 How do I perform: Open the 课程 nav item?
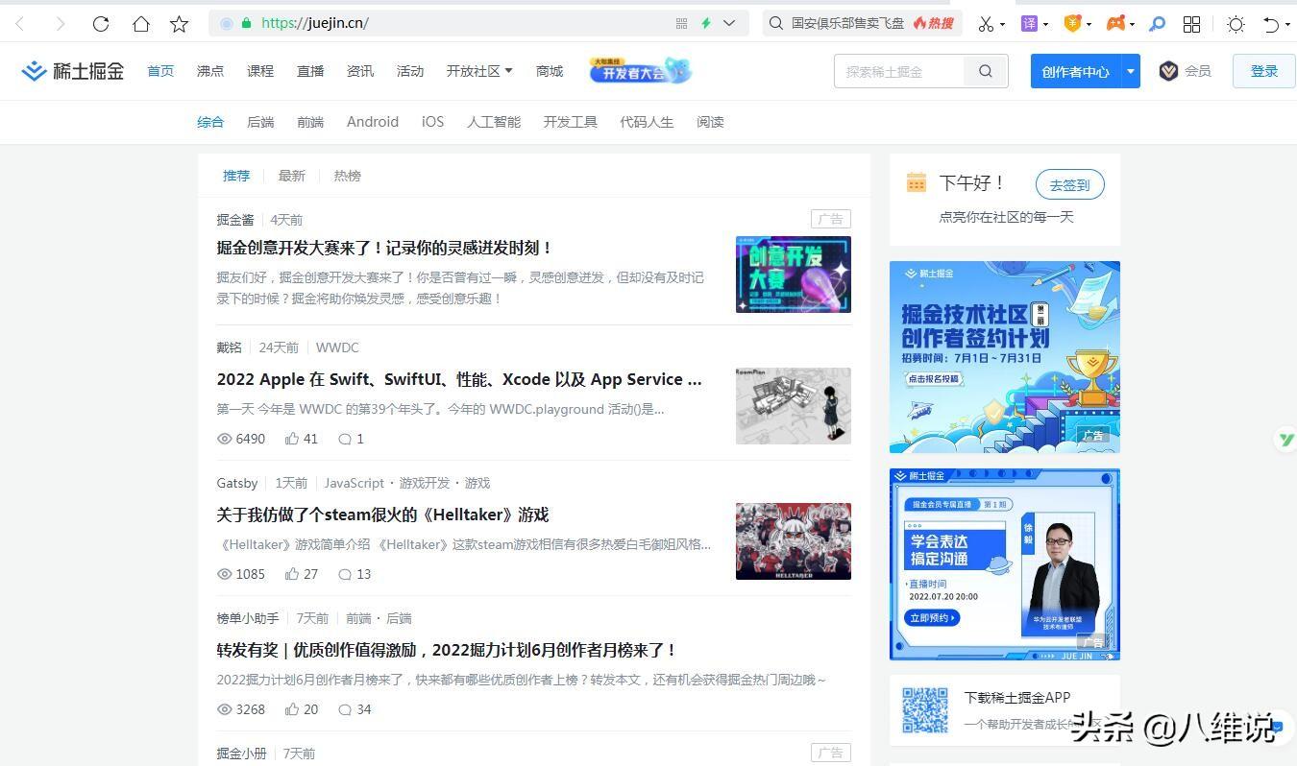(x=260, y=71)
